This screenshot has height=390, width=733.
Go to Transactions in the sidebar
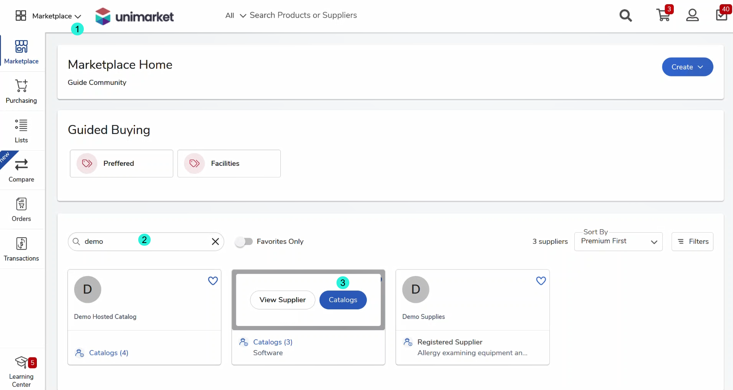click(22, 249)
